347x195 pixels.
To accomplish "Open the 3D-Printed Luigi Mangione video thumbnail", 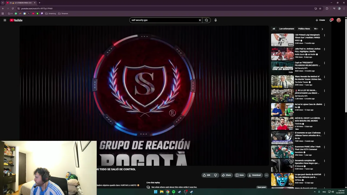I will pyautogui.click(x=282, y=40).
